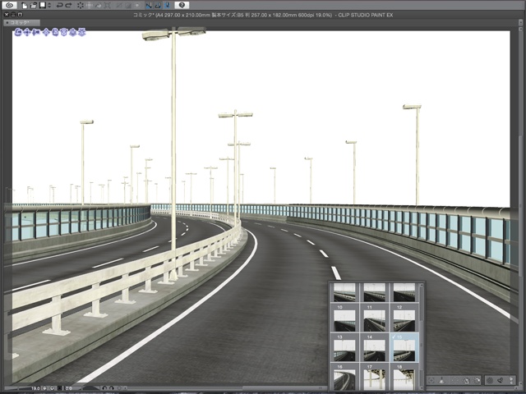Choose camera angle preset thumbnail 11
526x394 pixels.
tap(374, 318)
